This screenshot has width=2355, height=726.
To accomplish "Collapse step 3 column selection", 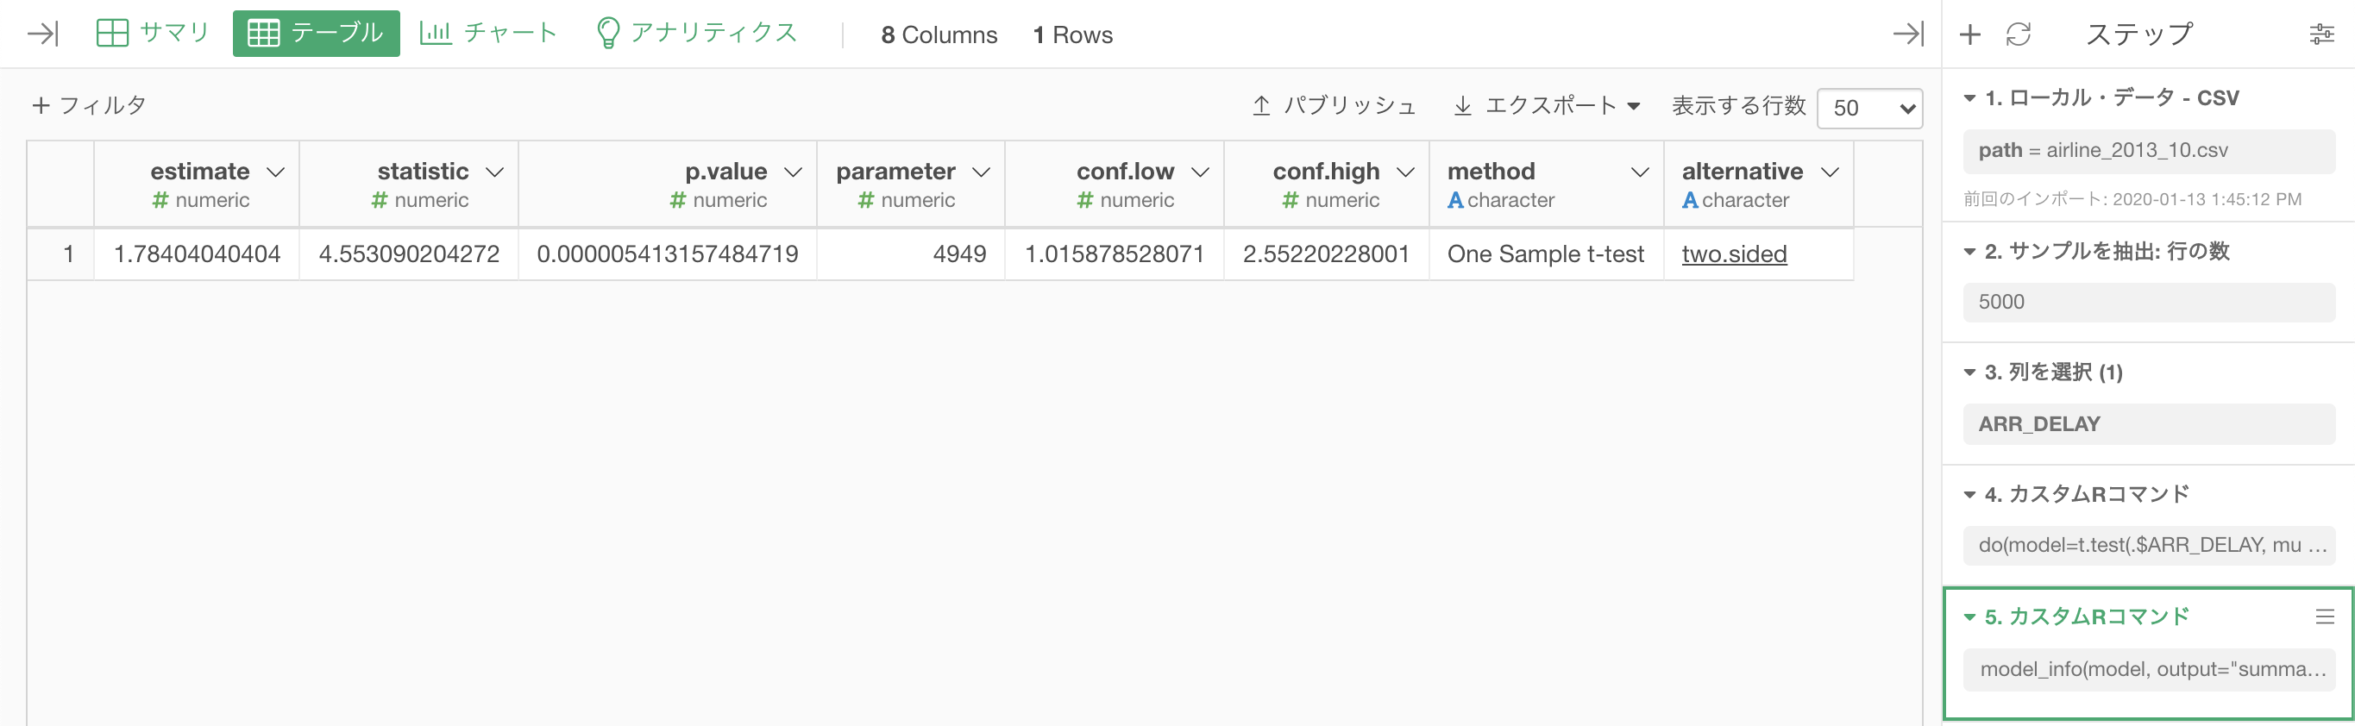I will point(1969,372).
